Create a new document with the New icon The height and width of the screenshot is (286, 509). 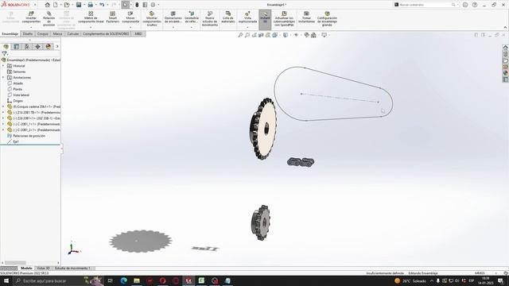[x=56, y=5]
